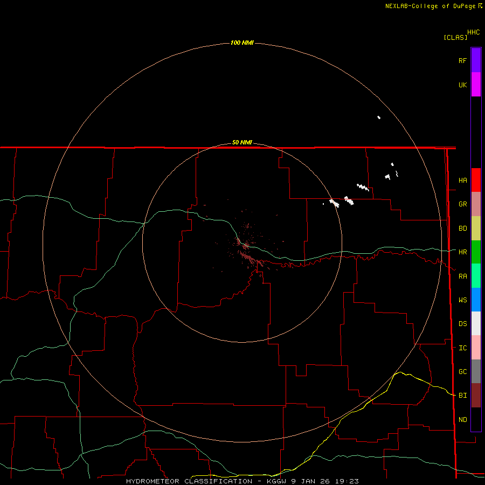Screen dimensions: 485x485
Task: Click the 9 JAN 26 date text
Action: tap(311, 481)
